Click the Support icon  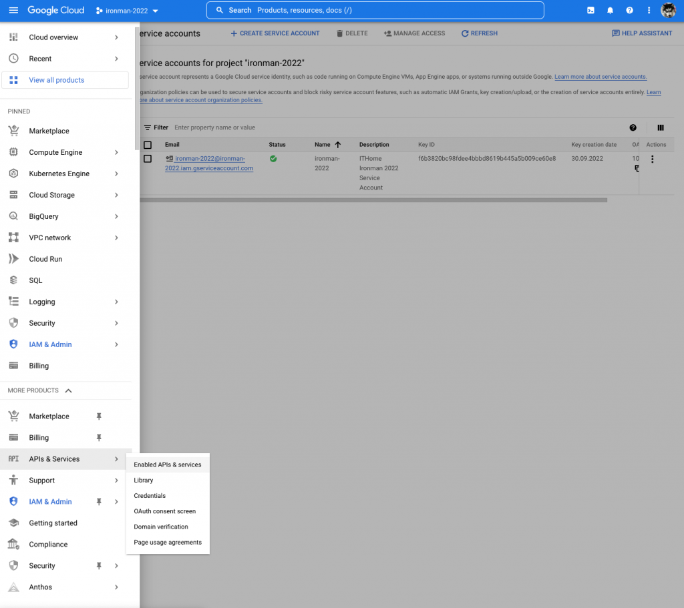(13, 481)
